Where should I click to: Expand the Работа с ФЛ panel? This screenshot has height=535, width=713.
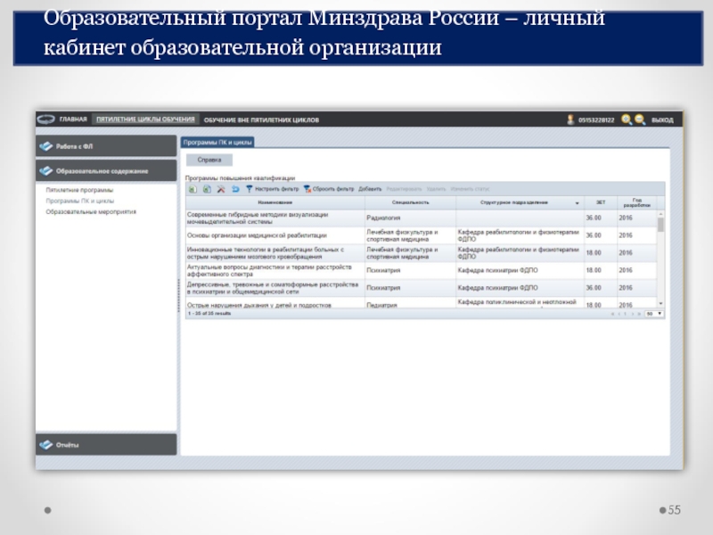(x=105, y=146)
